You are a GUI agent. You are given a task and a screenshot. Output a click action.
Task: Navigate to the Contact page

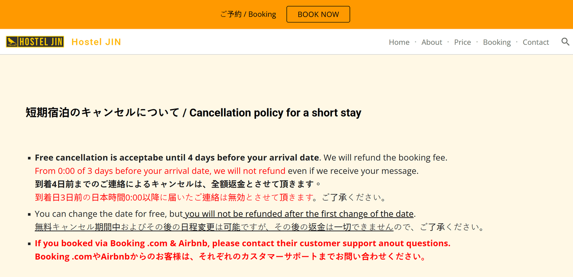coord(536,42)
